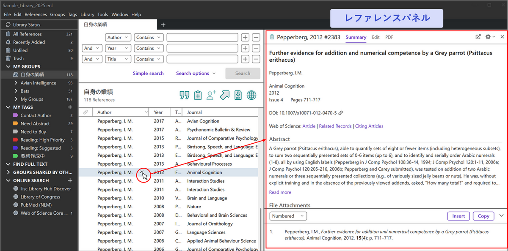Switch to the PDF tab

coord(389,37)
